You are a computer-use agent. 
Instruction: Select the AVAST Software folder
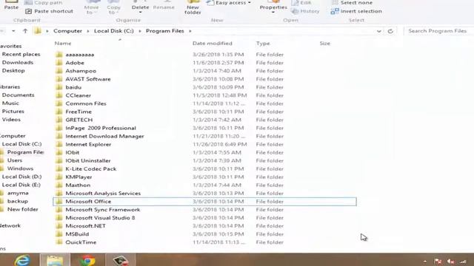(x=88, y=79)
